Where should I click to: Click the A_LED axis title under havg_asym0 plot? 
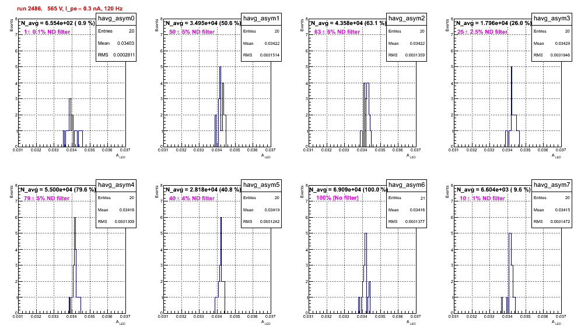[x=121, y=156]
